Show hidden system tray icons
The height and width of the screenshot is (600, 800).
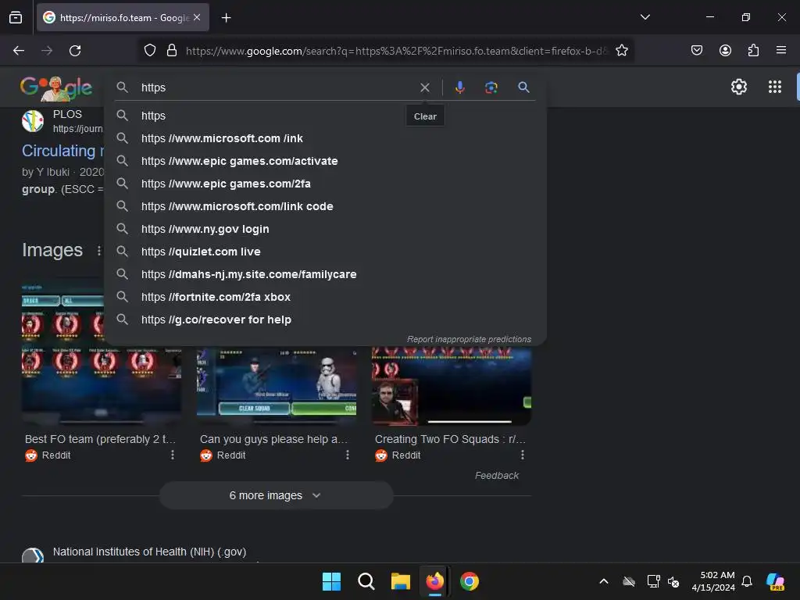(604, 581)
